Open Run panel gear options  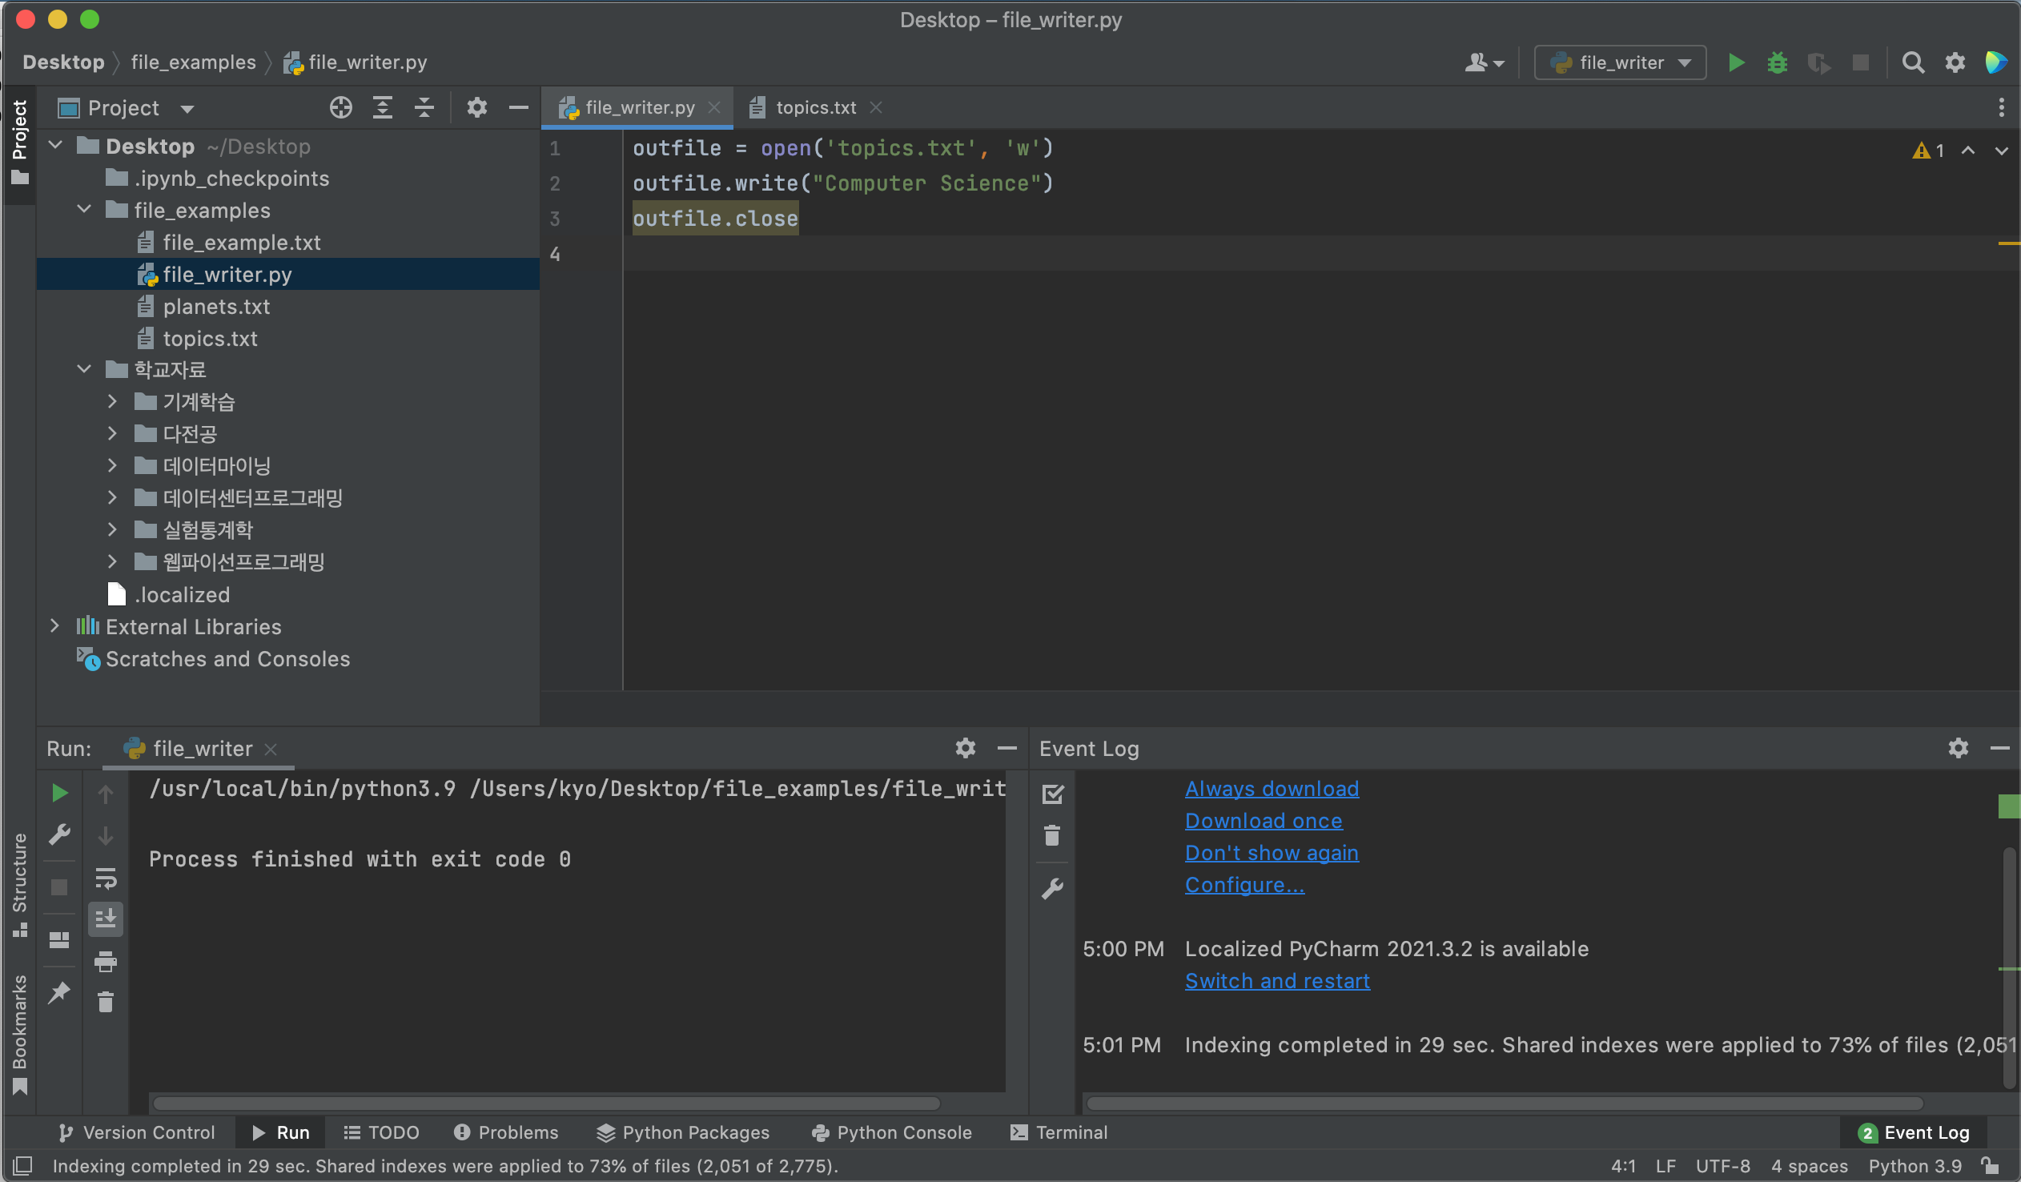(x=966, y=748)
